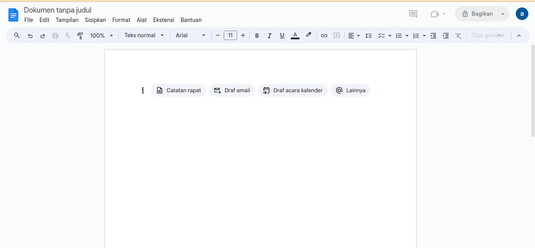Click the redo arrow icon
This screenshot has height=248, width=535.
click(43, 36)
